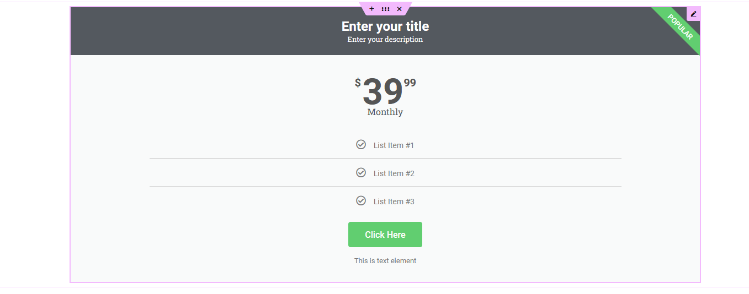Click the check icon beside List Item #2
The height and width of the screenshot is (294, 749).
coord(361,172)
